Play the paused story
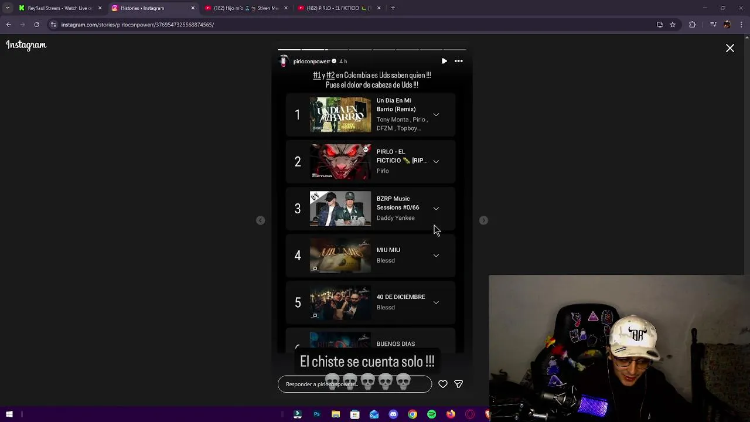 tap(444, 61)
